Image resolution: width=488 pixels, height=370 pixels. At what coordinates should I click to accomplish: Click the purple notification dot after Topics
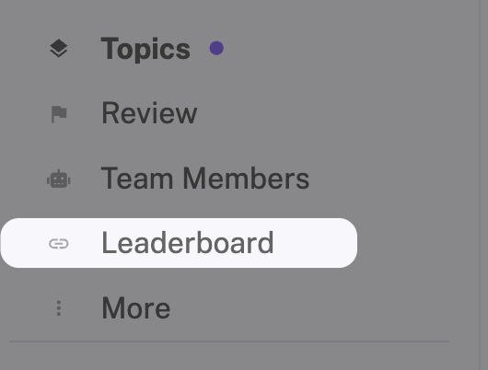click(216, 48)
